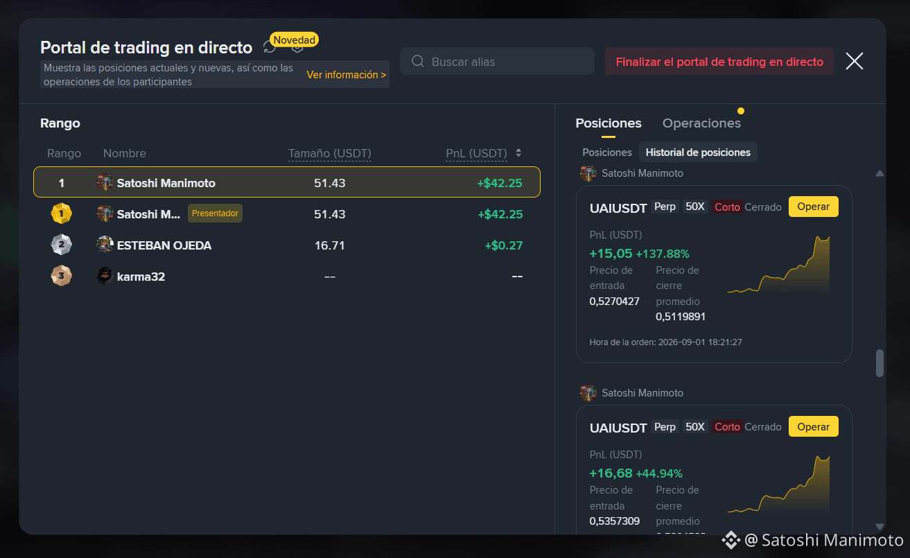
Task: Select the Posiciones sub-tab
Action: pos(607,152)
